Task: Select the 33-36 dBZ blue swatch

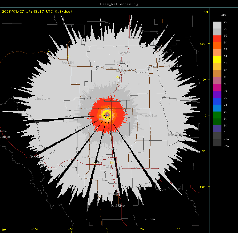Action: click(217, 101)
